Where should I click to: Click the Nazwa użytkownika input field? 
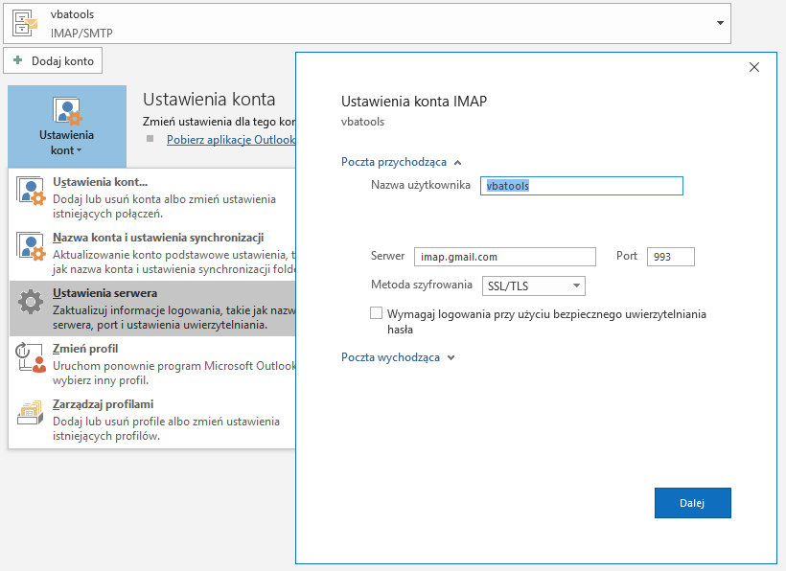click(582, 186)
